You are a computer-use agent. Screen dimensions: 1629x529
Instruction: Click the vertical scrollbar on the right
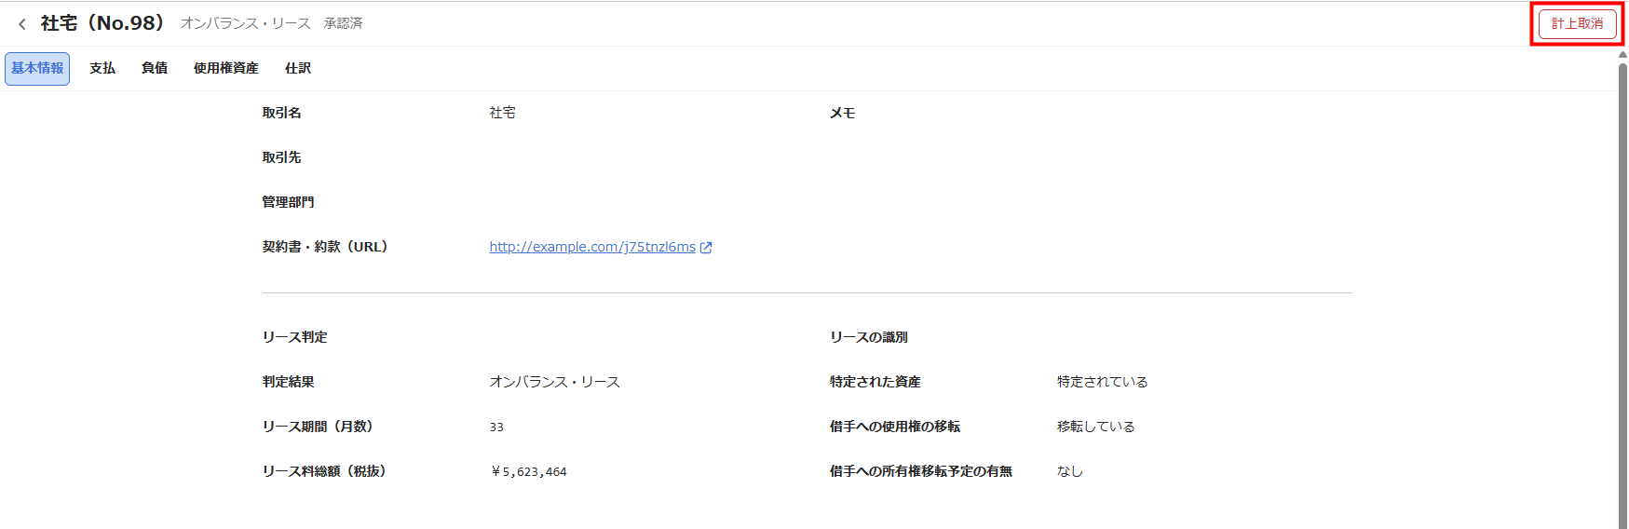pyautogui.click(x=1622, y=279)
